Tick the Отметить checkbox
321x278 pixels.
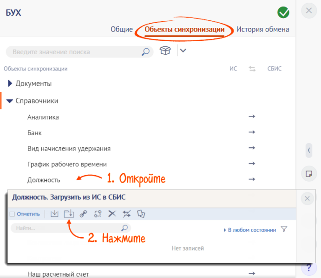12,214
